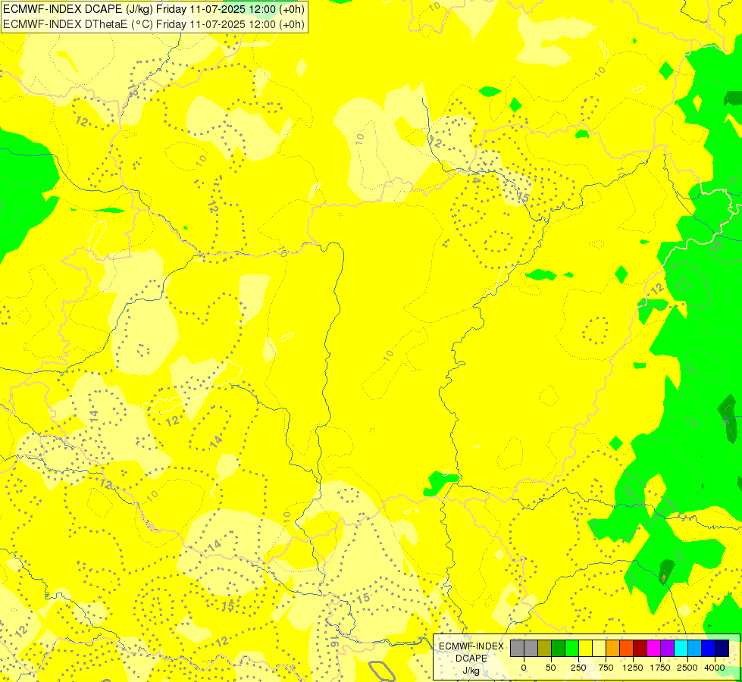
Task: Click the ECMWF-INDEX DCAPE (J/kg) title line
Action: click(x=154, y=9)
